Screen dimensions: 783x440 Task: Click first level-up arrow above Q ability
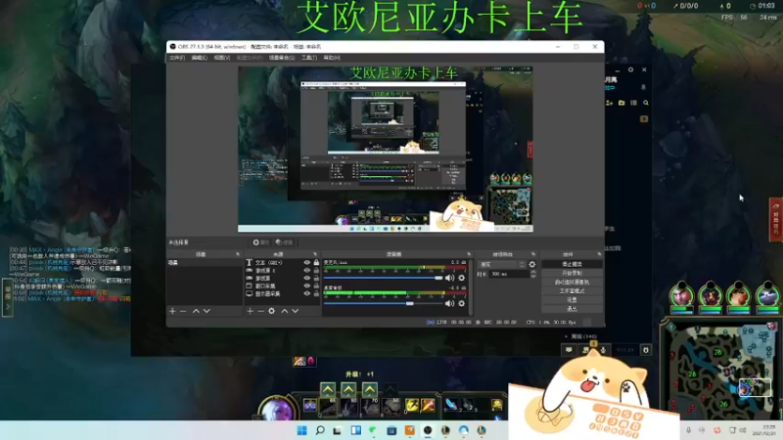click(x=328, y=389)
